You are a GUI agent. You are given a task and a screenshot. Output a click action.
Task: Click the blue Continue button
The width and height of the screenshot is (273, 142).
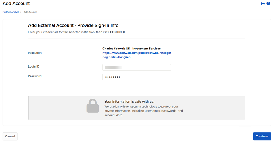click(x=262, y=136)
